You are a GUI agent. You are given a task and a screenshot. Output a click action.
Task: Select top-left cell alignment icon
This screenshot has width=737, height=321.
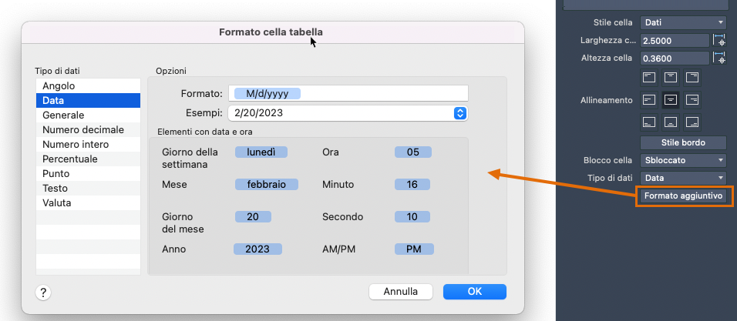point(649,77)
